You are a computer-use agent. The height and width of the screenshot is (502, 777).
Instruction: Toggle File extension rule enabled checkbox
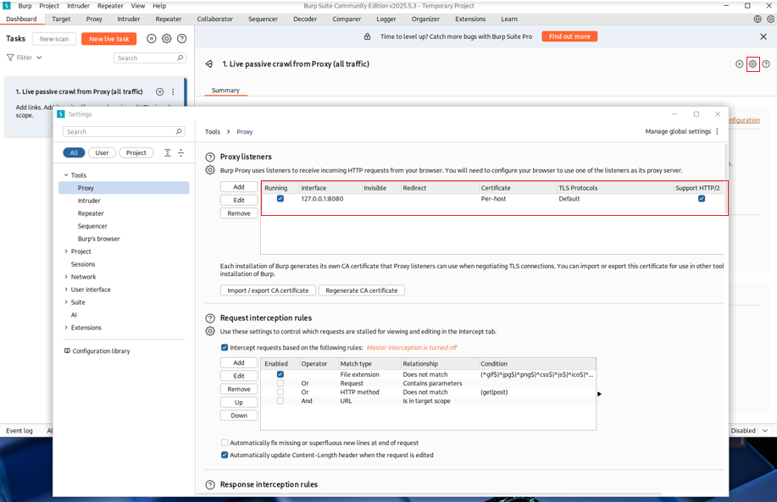(x=280, y=374)
